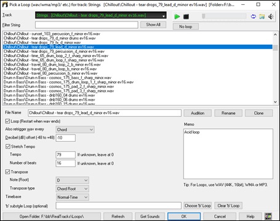Click the Memo text area
280x221 pixels.
pos(228,153)
